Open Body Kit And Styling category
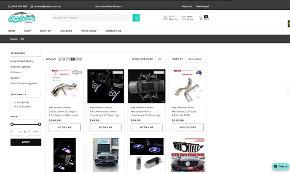The height and width of the screenshot is (174, 290). pos(22,61)
